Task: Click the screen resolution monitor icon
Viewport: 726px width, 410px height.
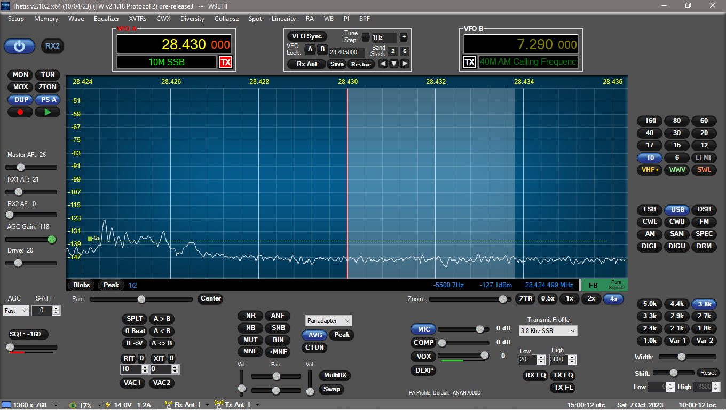Action: (6, 405)
